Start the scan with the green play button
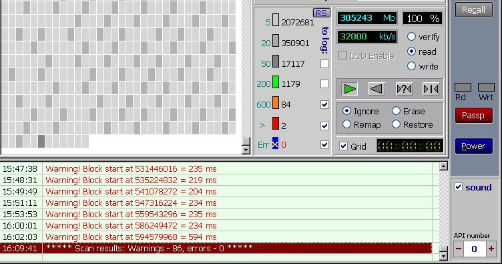This screenshot has height=264, width=502. (349, 89)
